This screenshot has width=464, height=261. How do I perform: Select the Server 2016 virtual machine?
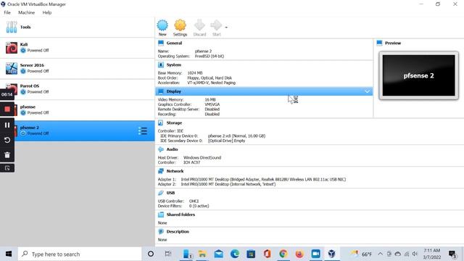78,69
